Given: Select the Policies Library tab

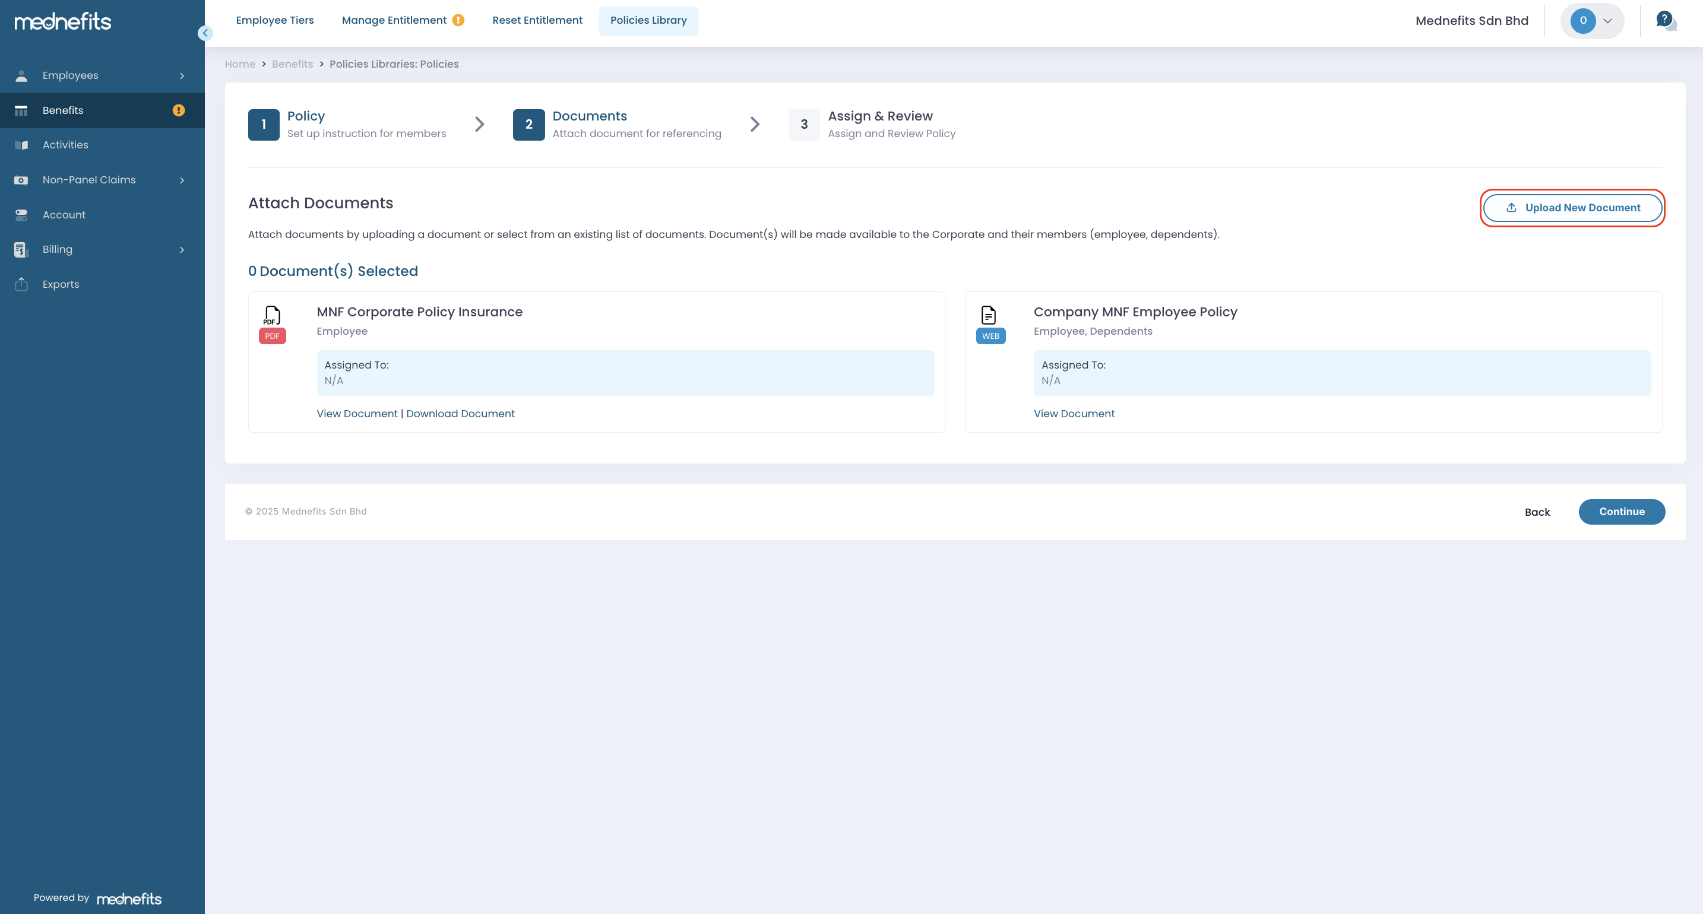Looking at the screenshot, I should 648,21.
